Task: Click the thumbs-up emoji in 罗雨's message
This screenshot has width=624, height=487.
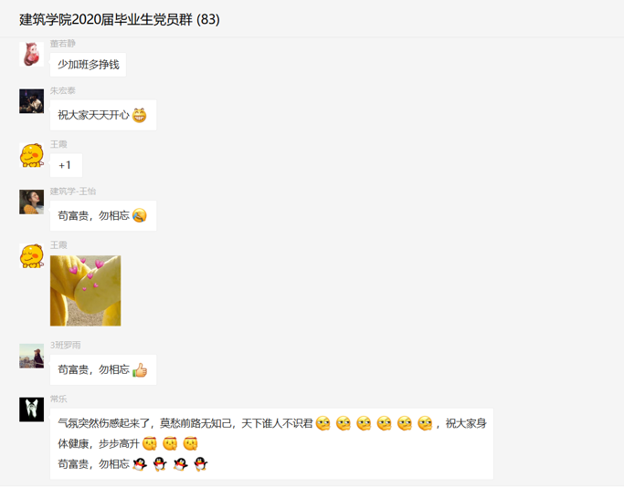Action: coord(140,370)
